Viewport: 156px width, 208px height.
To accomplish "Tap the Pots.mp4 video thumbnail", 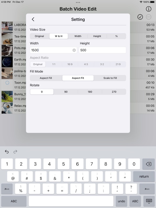I will coord(7,50).
